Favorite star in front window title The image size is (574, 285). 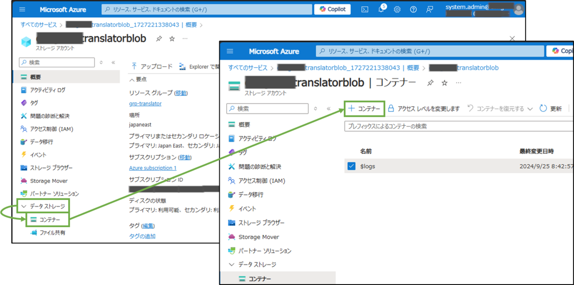[444, 83]
